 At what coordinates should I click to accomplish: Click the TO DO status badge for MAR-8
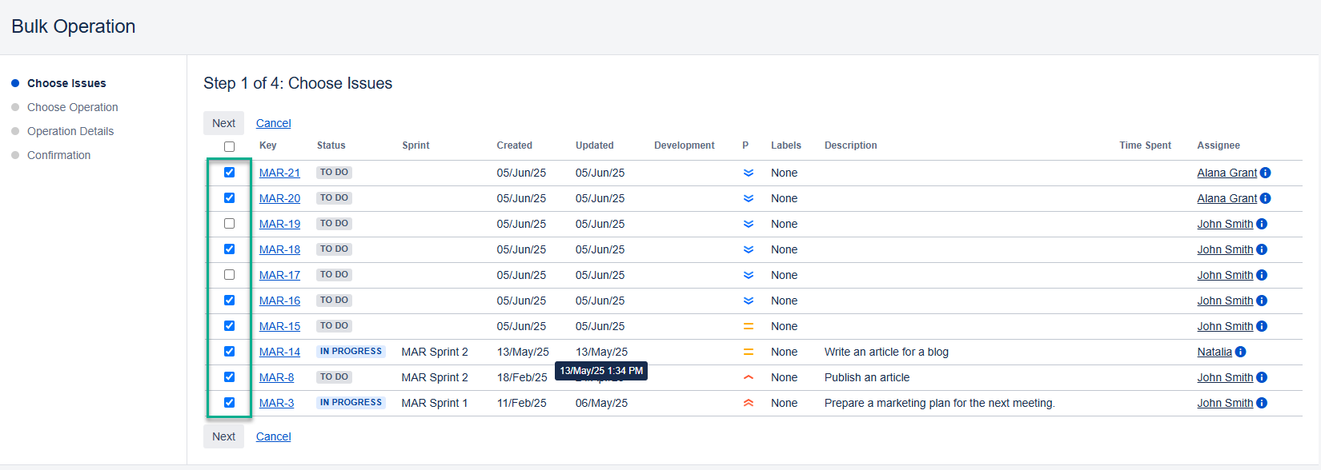click(x=334, y=377)
